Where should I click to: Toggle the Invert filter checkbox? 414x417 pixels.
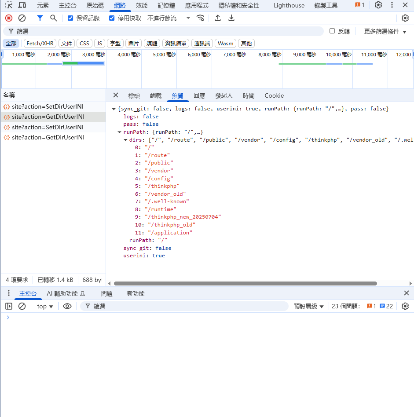pyautogui.click(x=332, y=31)
